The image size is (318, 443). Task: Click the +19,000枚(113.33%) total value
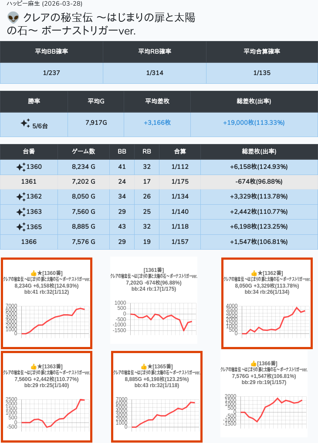point(254,123)
